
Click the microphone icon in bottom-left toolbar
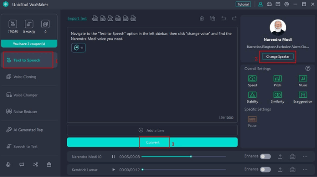8,164
